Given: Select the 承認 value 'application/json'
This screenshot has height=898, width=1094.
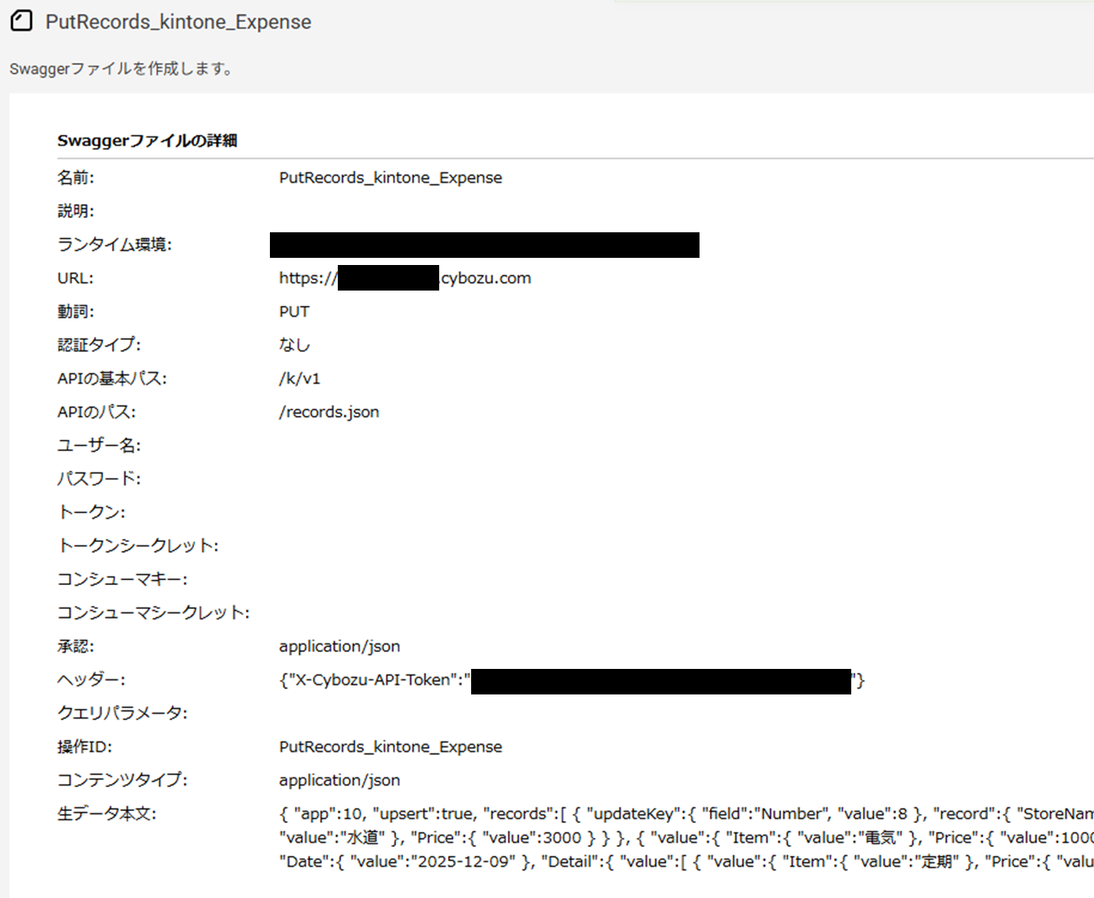Looking at the screenshot, I should pyautogui.click(x=339, y=647).
